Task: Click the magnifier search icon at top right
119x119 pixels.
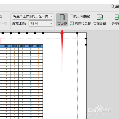Action: pyautogui.click(x=113, y=6)
